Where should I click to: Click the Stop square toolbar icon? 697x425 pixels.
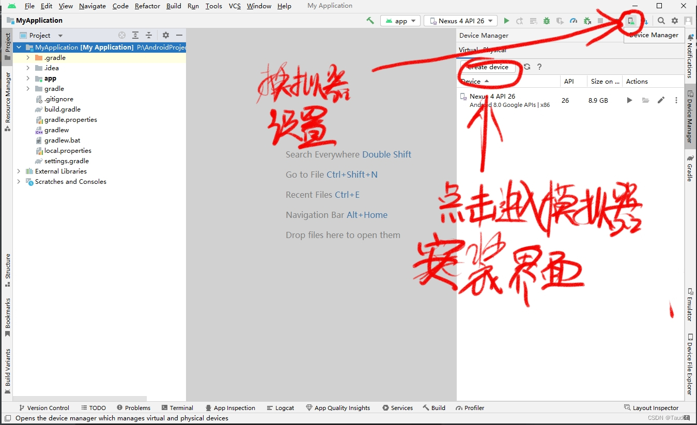tap(600, 21)
